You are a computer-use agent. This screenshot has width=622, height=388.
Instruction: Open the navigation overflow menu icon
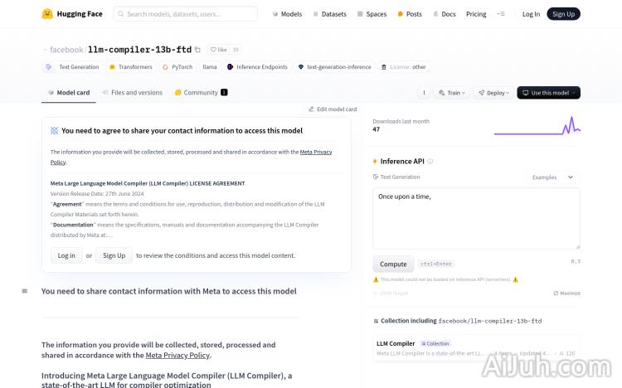(500, 14)
